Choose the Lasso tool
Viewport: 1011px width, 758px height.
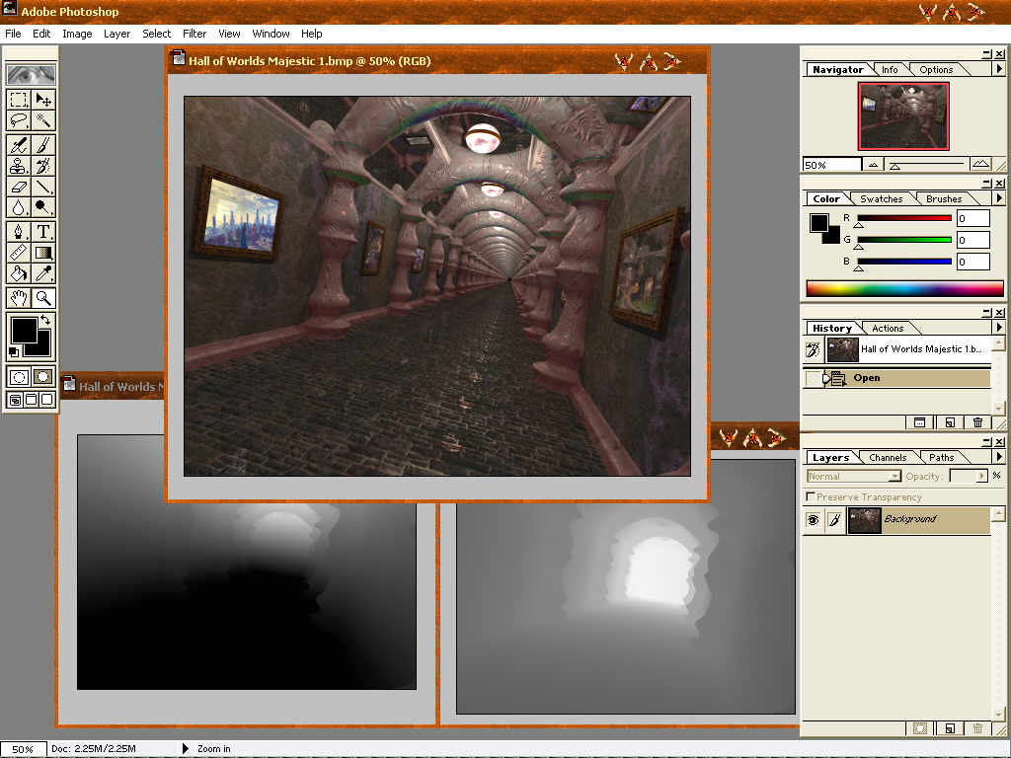coord(19,120)
